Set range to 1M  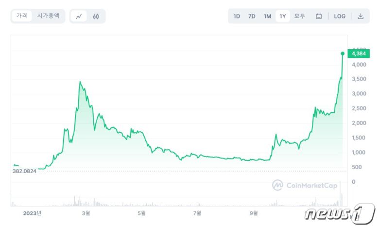(267, 16)
